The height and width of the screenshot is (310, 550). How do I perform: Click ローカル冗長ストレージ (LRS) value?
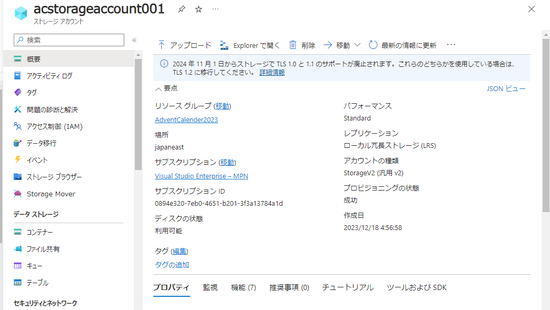(x=390, y=145)
